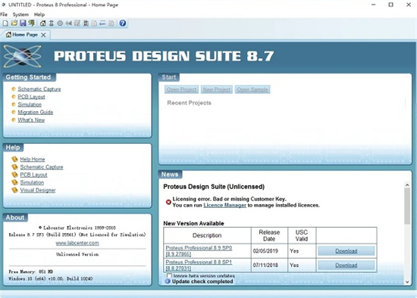This screenshot has width=417, height=298.
Task: Click the Proteus atom logo in banner
Action: (x=22, y=56)
